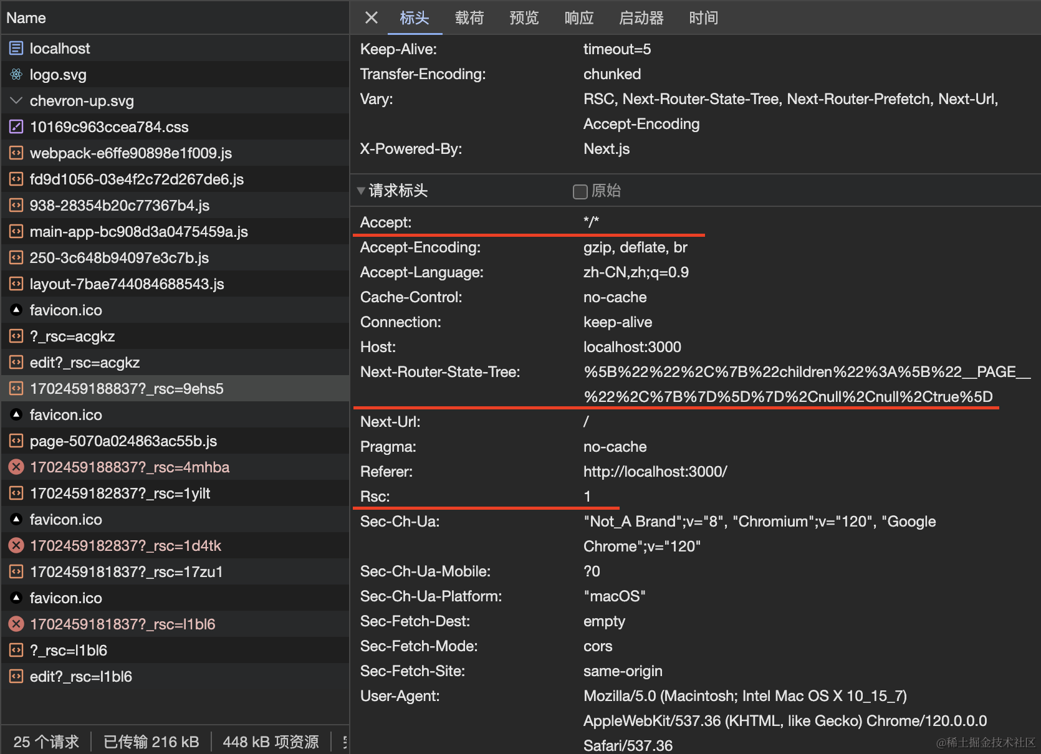
Task: Click the chevron-up.svg chevron icon
Action: point(16,100)
